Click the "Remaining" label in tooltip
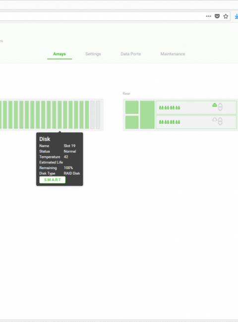 [48, 168]
